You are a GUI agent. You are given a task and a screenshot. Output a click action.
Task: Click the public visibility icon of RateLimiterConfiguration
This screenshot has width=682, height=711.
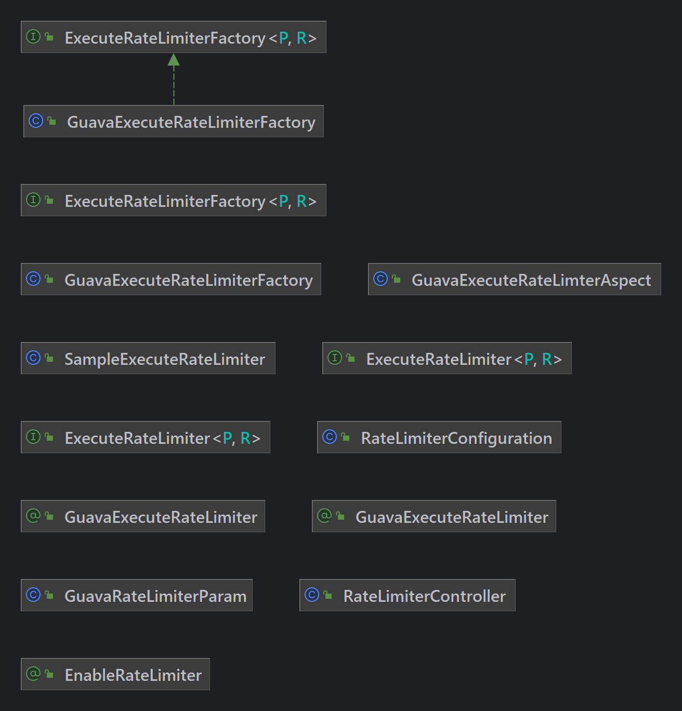click(346, 437)
